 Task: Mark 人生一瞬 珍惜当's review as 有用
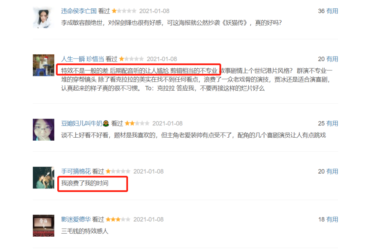coord(332,59)
